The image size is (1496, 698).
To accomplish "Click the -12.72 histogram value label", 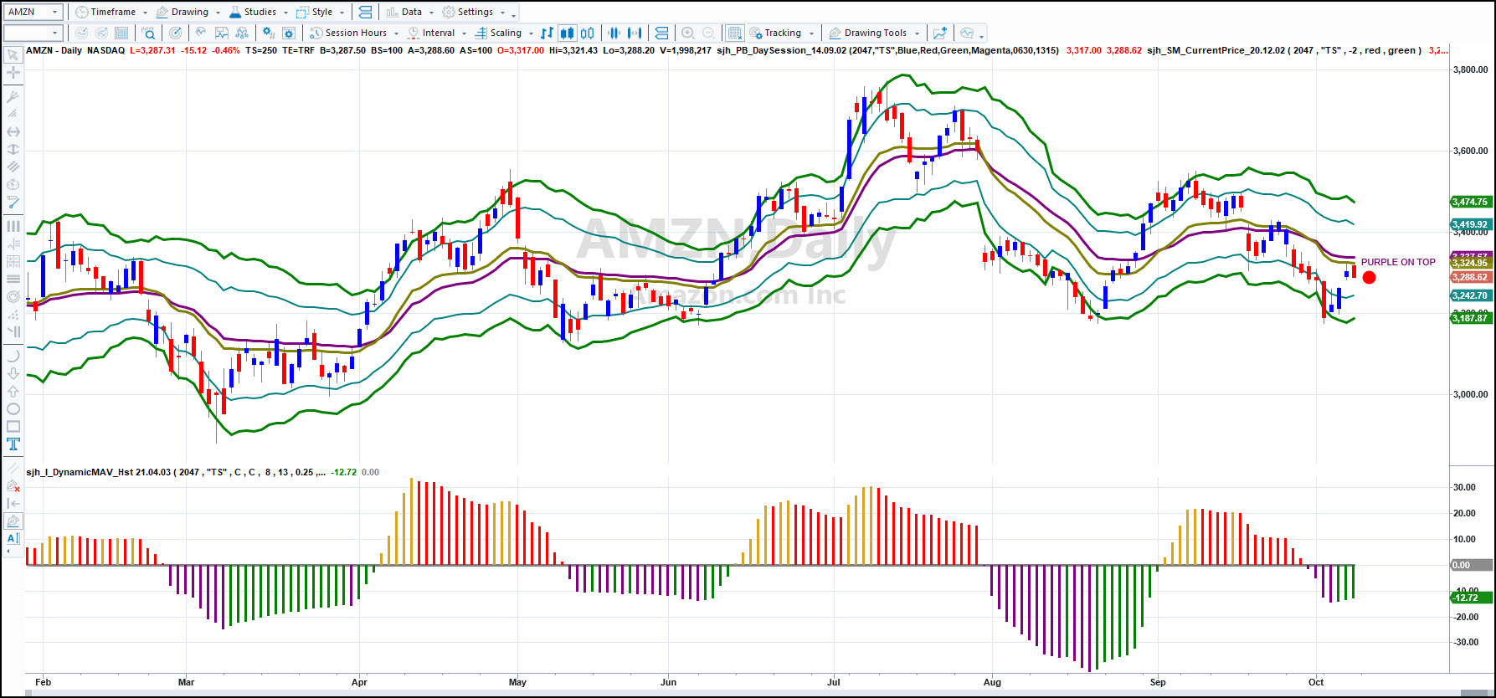I will pos(1470,598).
